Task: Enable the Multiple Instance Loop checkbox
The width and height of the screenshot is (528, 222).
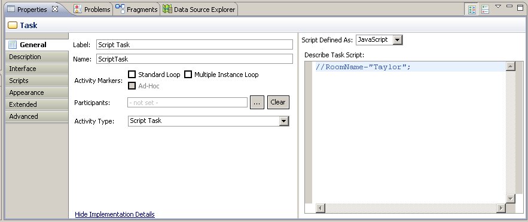Action: 188,75
